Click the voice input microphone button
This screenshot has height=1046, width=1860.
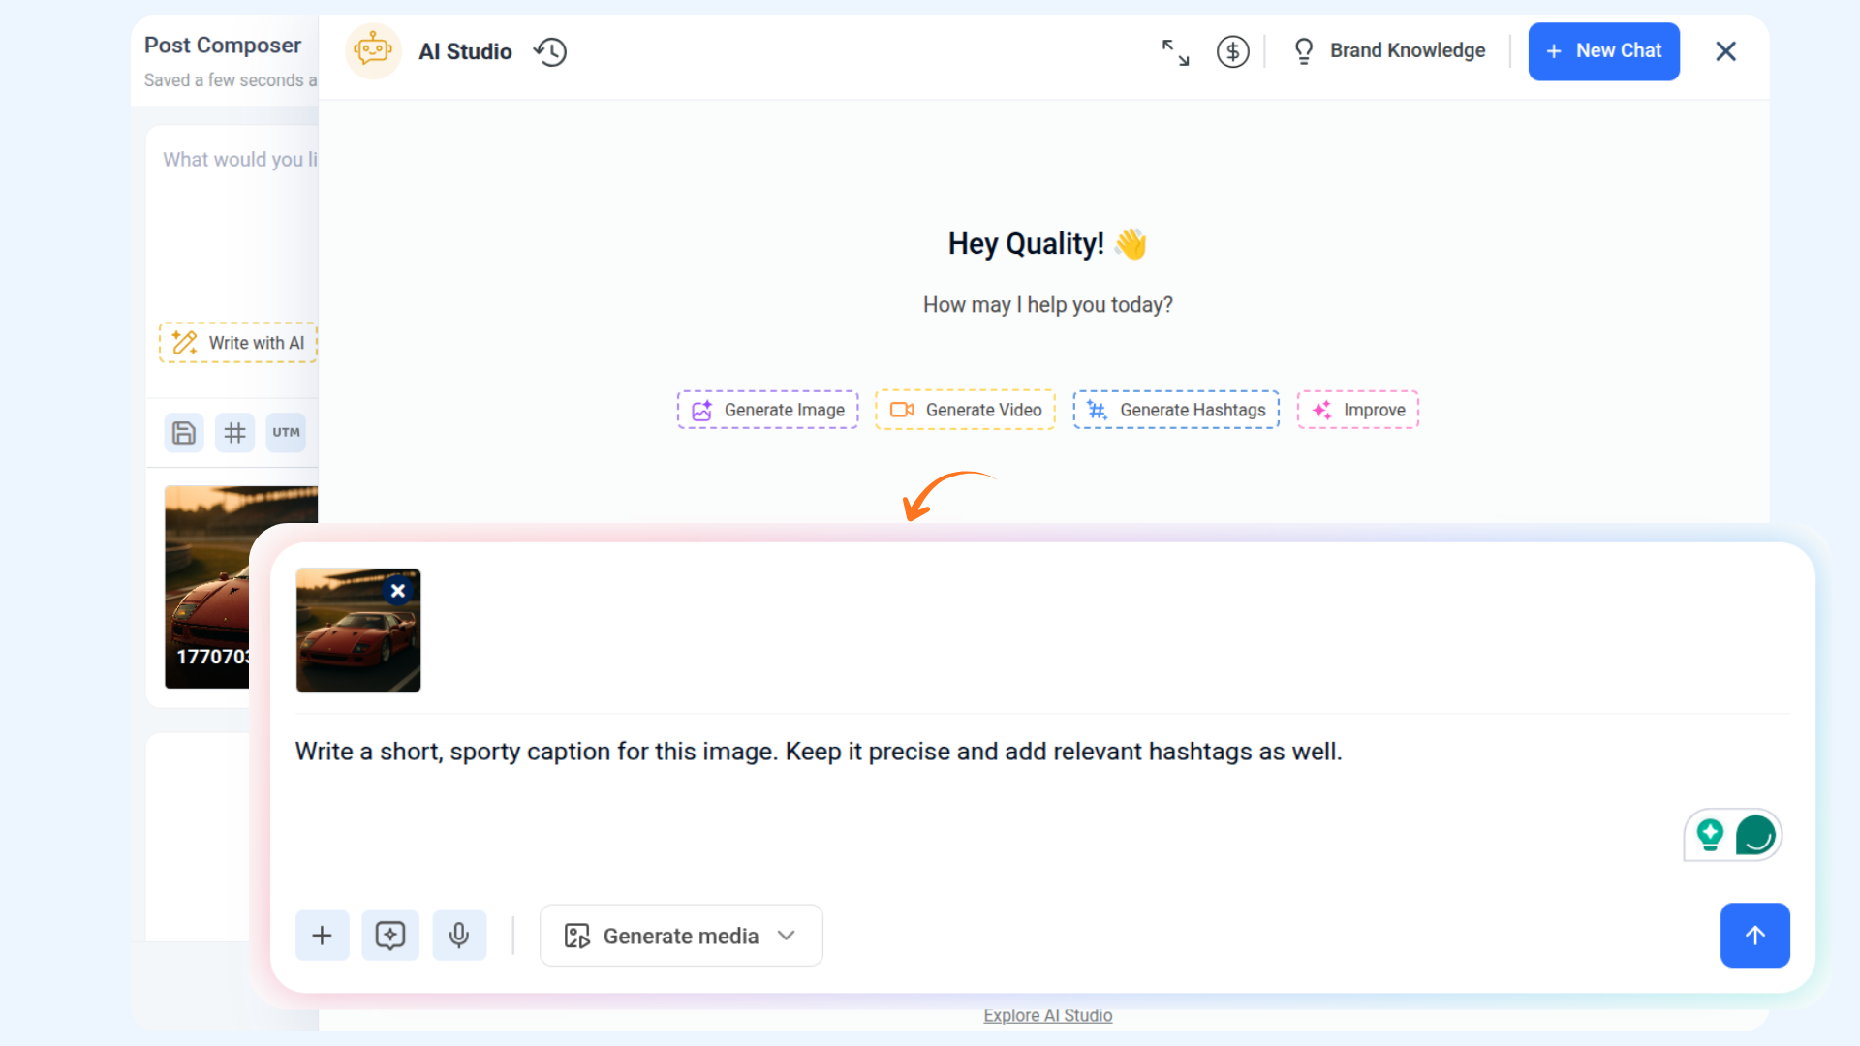click(x=459, y=935)
